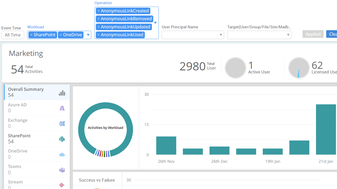The width and height of the screenshot is (337, 189).
Task: Switch to the SharePoint report section
Action: [x=19, y=136]
